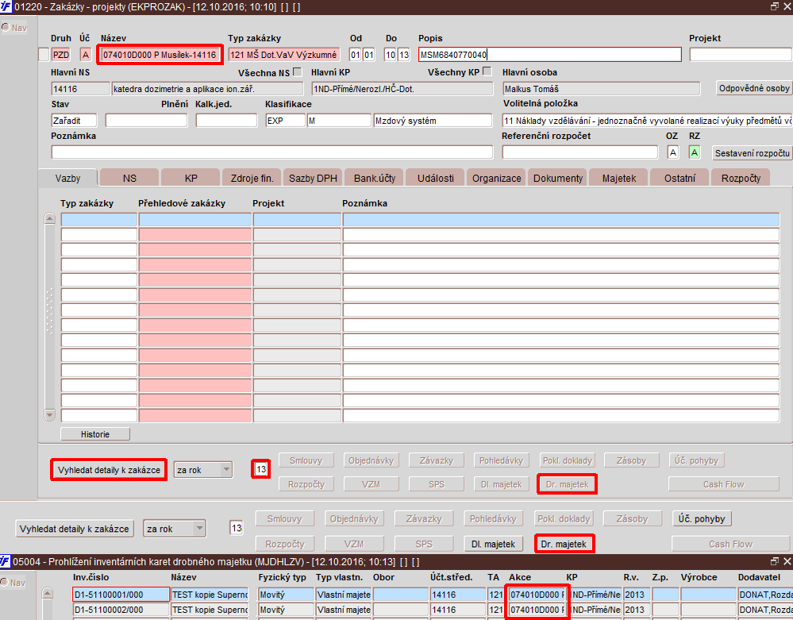Toggle the checkbox left of the PZD field

(x=44, y=55)
